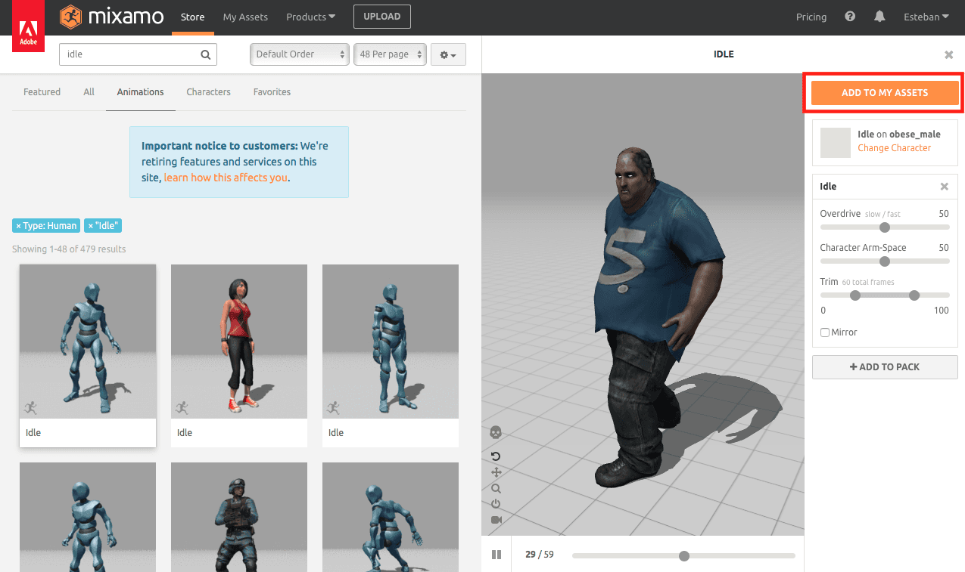965x572 pixels.
Task: Open the Store menu item
Action: 192,16
